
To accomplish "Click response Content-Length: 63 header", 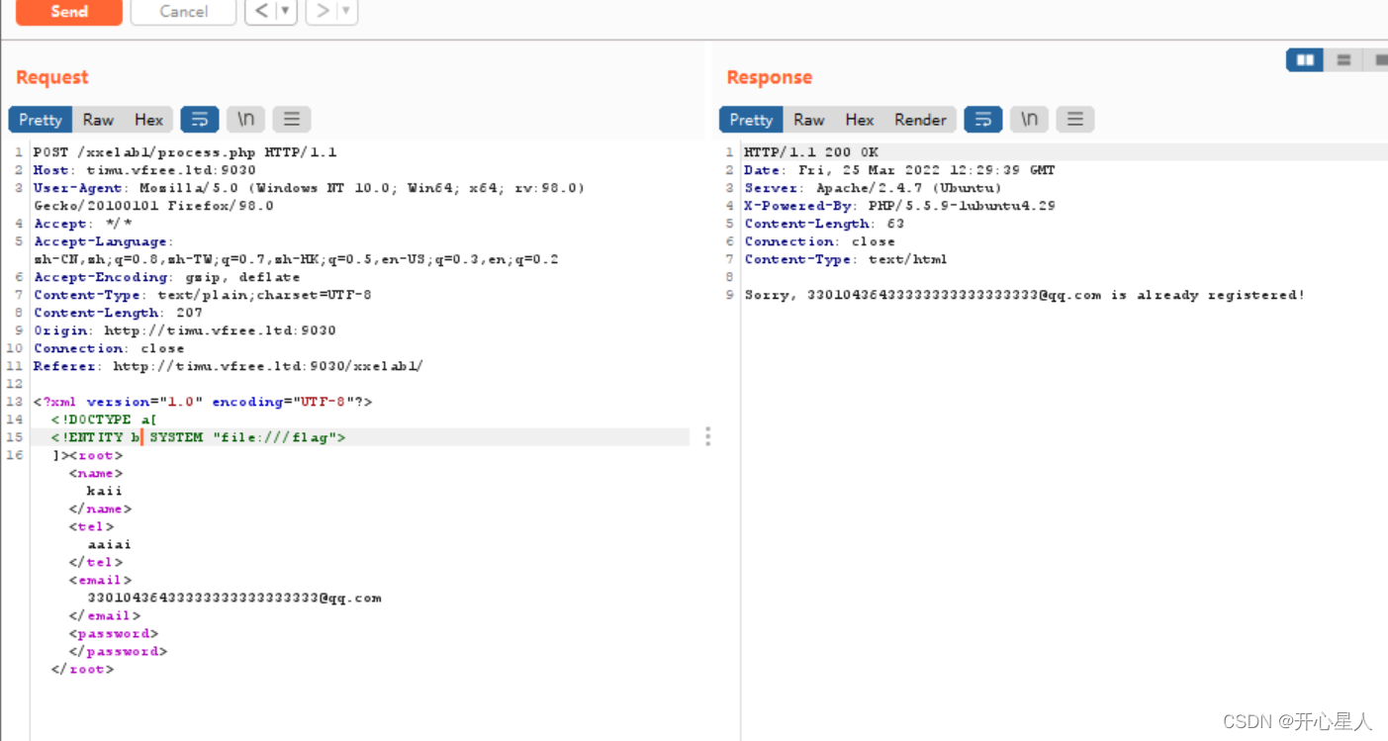I will pyautogui.click(x=824, y=224).
